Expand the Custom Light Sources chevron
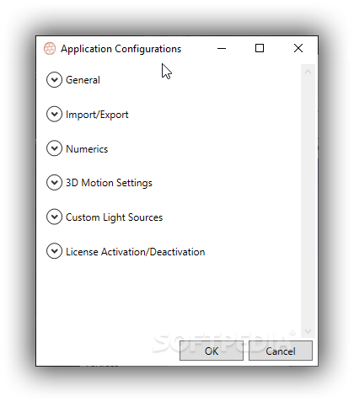Viewport: 354px width, 402px height. (x=54, y=217)
